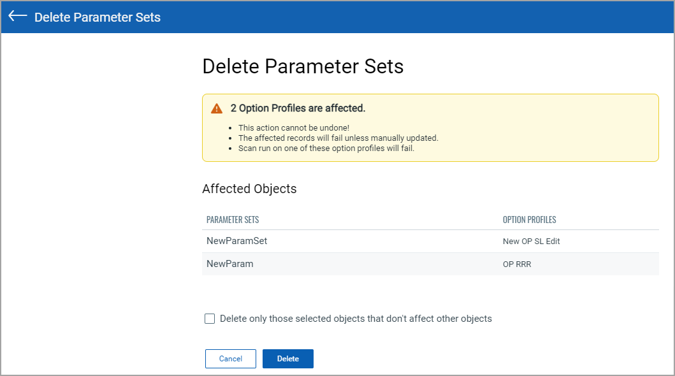Click the 2 Option Profiles are affected message
The height and width of the screenshot is (376, 675).
(298, 108)
